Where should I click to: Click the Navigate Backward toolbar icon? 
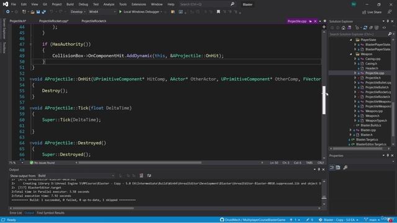click(x=8, y=12)
